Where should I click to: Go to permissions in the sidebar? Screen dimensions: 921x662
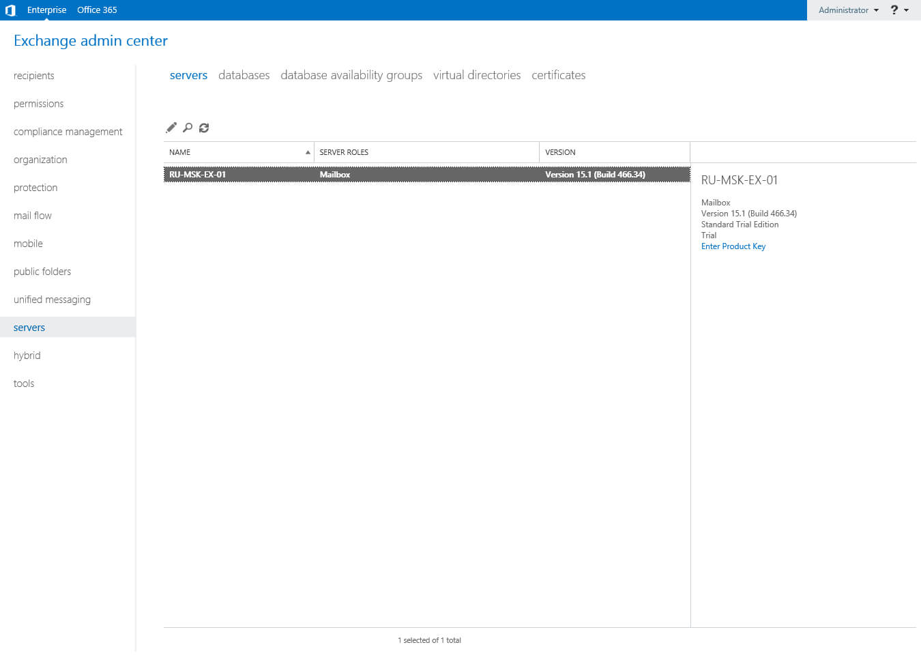[38, 104]
